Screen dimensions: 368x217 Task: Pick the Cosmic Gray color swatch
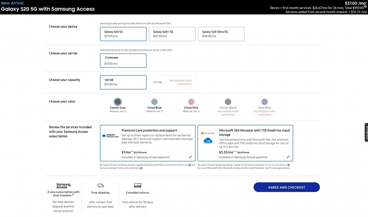click(118, 102)
